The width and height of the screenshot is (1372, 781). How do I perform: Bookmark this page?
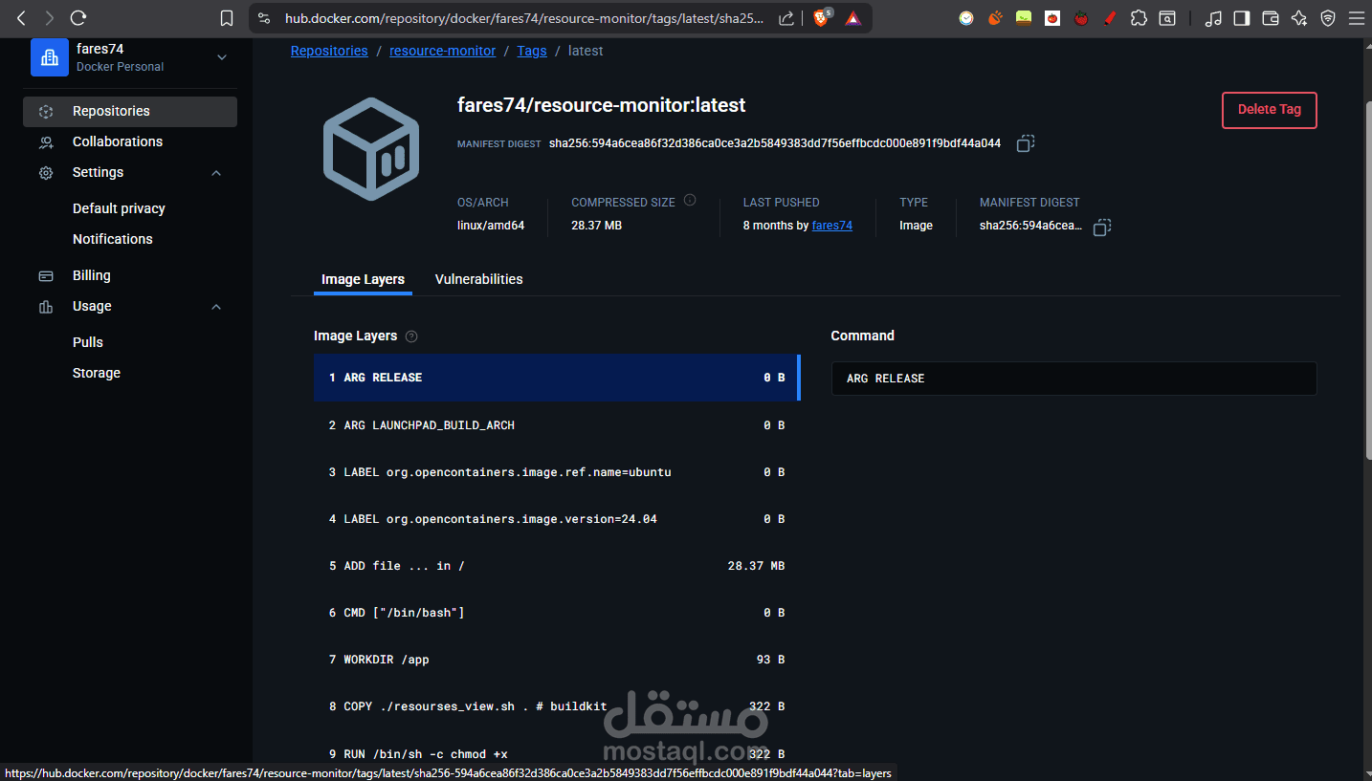(x=227, y=18)
